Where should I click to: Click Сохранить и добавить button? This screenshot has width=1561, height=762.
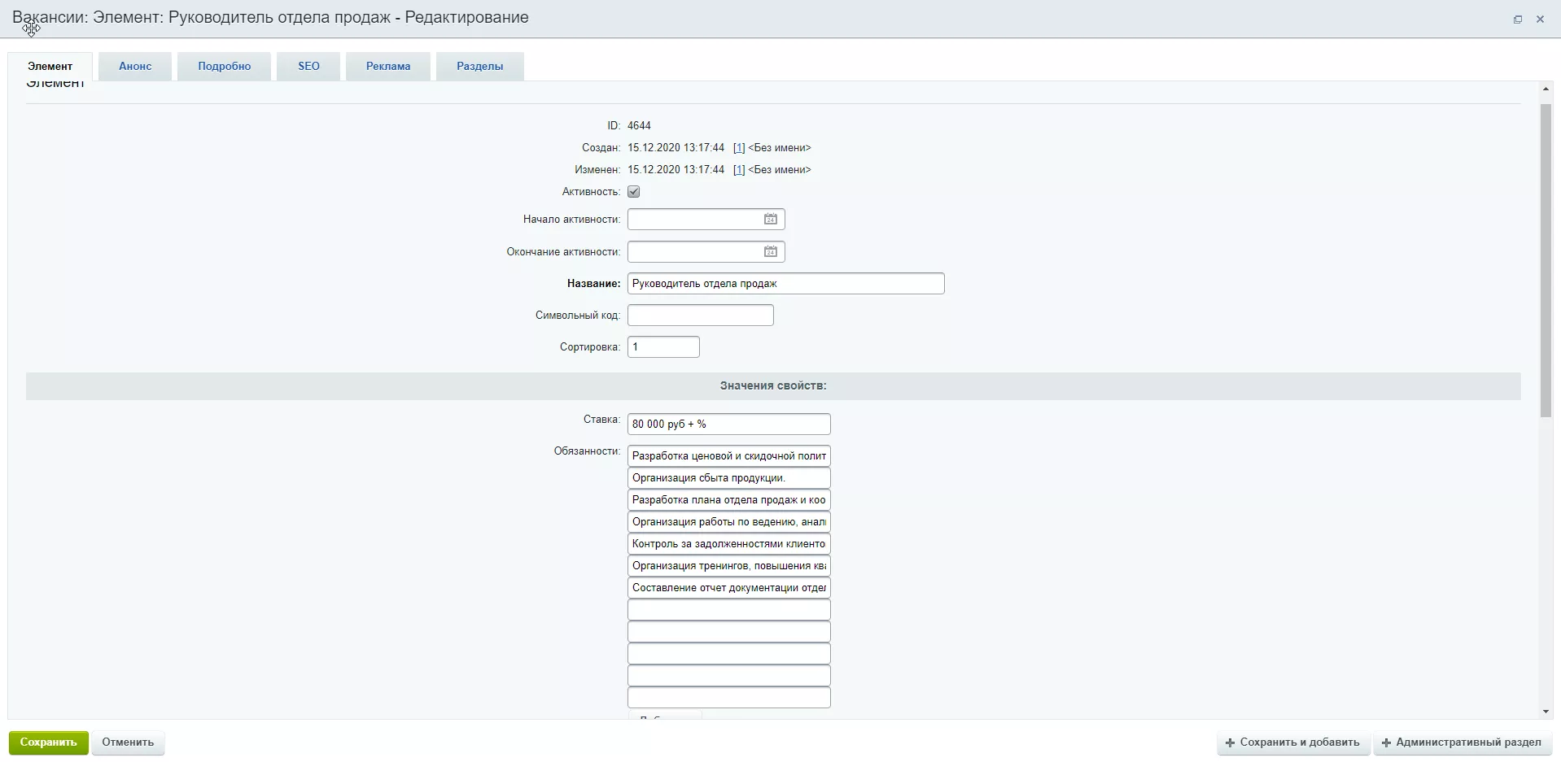1292,742
